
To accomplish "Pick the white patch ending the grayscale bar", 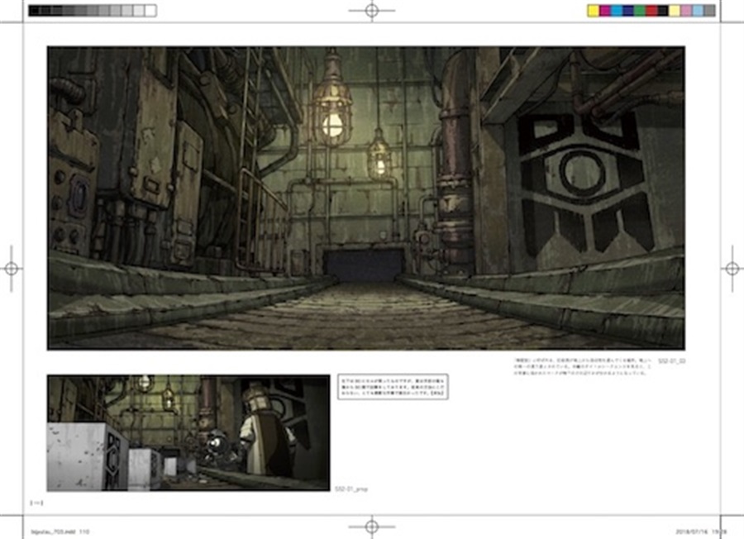I will click(x=151, y=11).
